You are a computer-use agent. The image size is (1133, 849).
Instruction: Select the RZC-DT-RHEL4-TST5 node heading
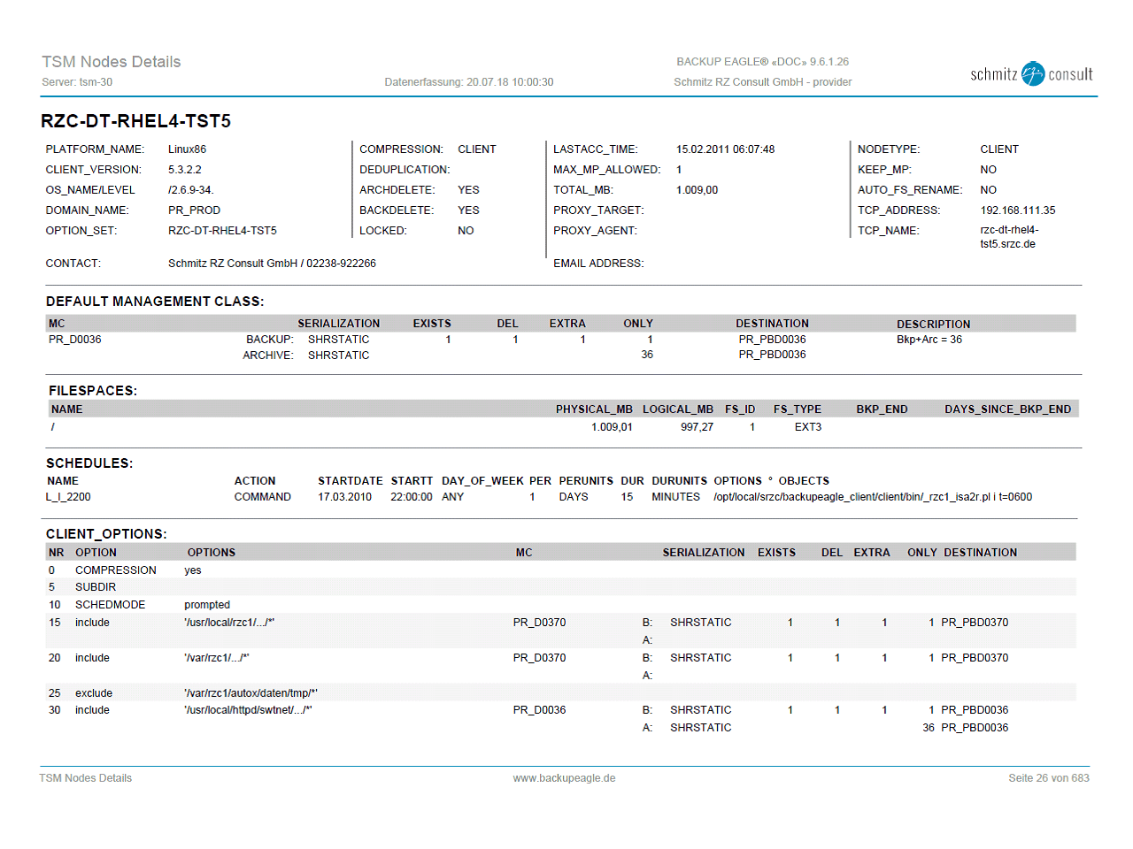click(135, 121)
